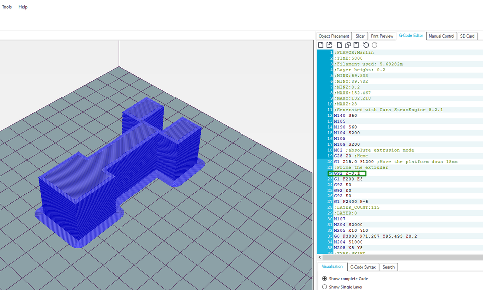Open the save options dropdown arrow
Screen dimensions: 483x290
click(361, 45)
